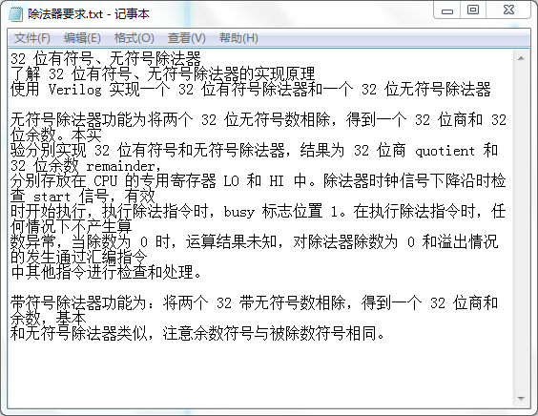Click the line '中其他指令进行检查和处理。'
The image size is (538, 416).
point(106,273)
